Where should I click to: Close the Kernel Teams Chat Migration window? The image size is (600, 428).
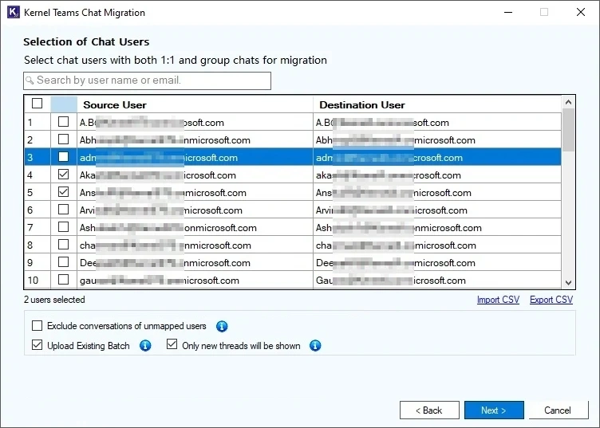(581, 12)
